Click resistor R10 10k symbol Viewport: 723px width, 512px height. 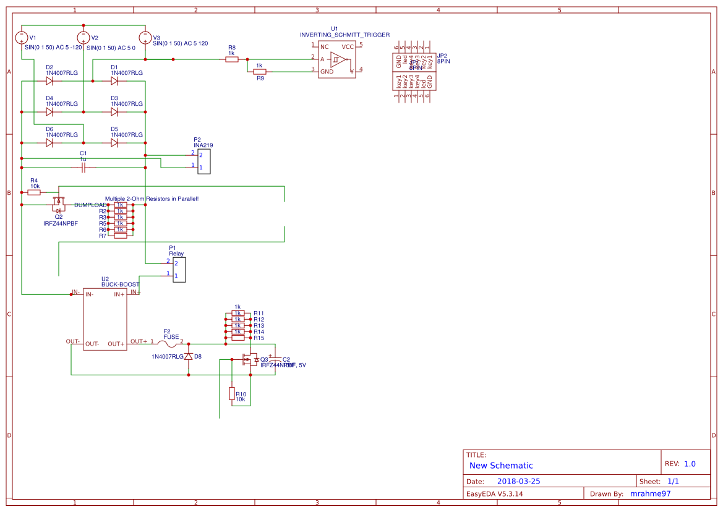pyautogui.click(x=231, y=394)
